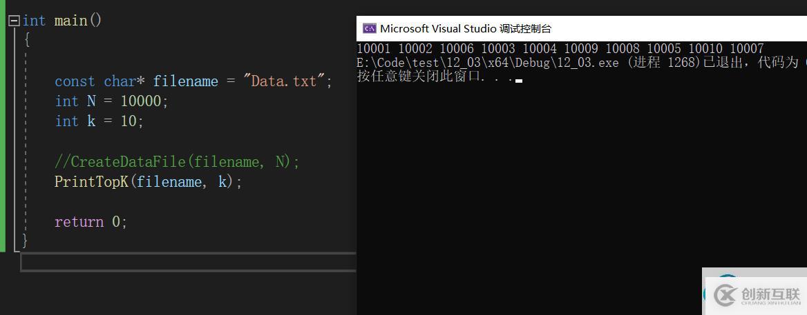Viewport: 807px width, 315px height.
Task: Place cursor on variable k declaration
Action: [91, 121]
